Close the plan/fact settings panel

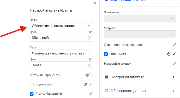(x=95, y=3)
